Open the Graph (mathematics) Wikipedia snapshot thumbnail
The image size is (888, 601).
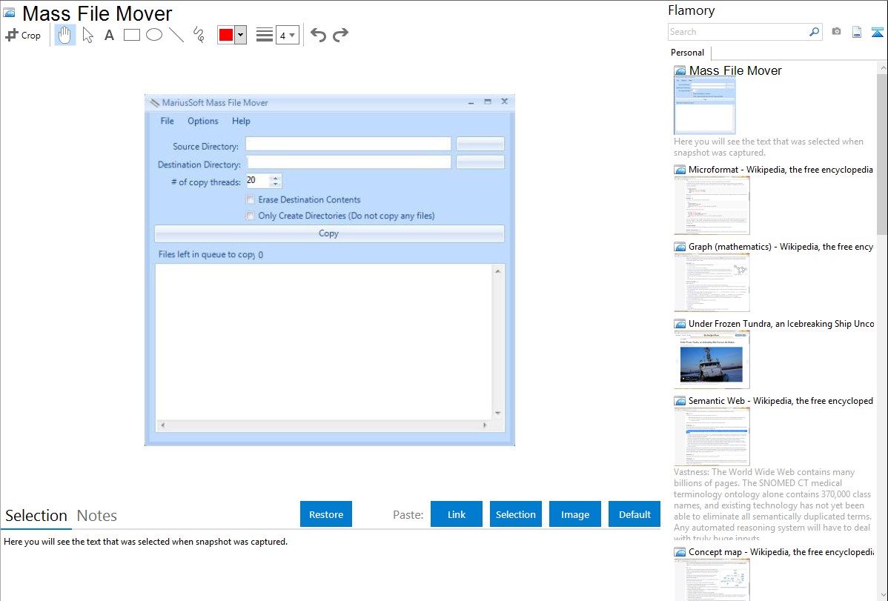pyautogui.click(x=711, y=282)
